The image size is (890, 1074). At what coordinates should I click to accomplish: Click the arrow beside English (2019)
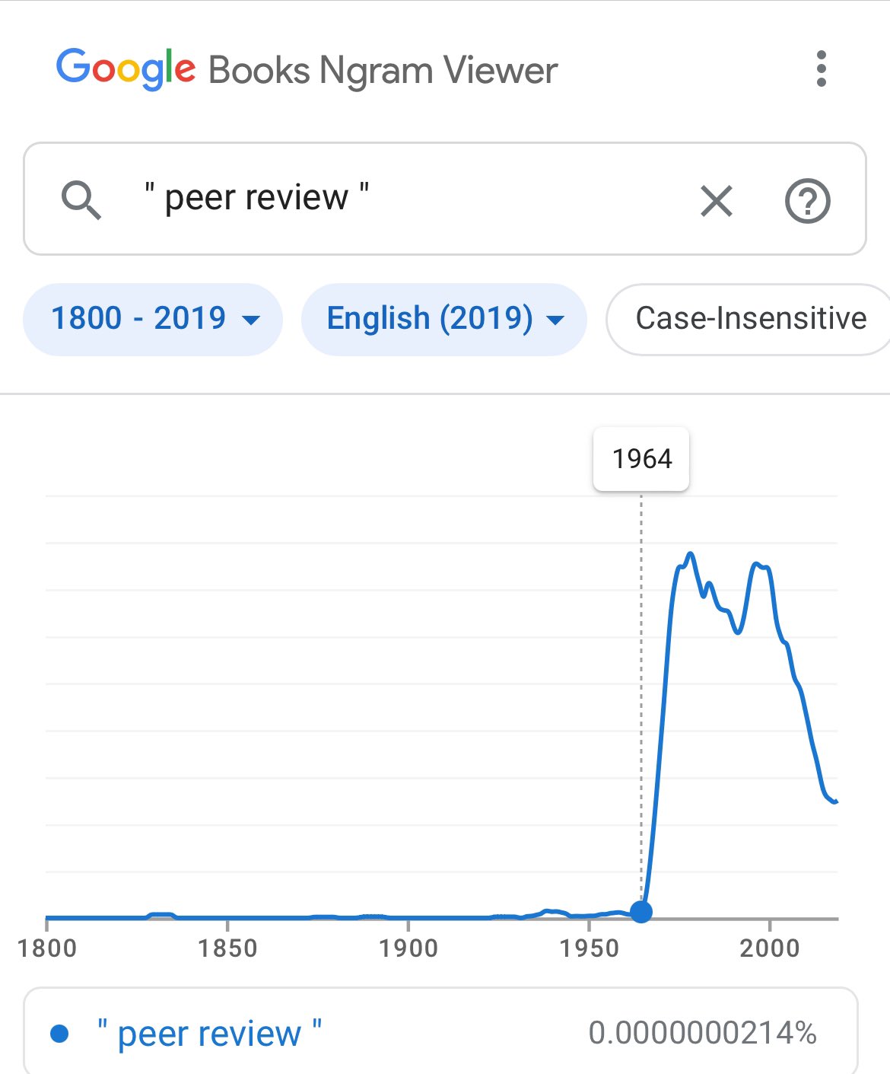[x=556, y=320]
